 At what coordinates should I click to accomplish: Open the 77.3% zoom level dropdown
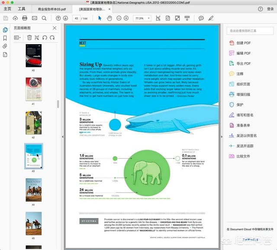[142, 18]
